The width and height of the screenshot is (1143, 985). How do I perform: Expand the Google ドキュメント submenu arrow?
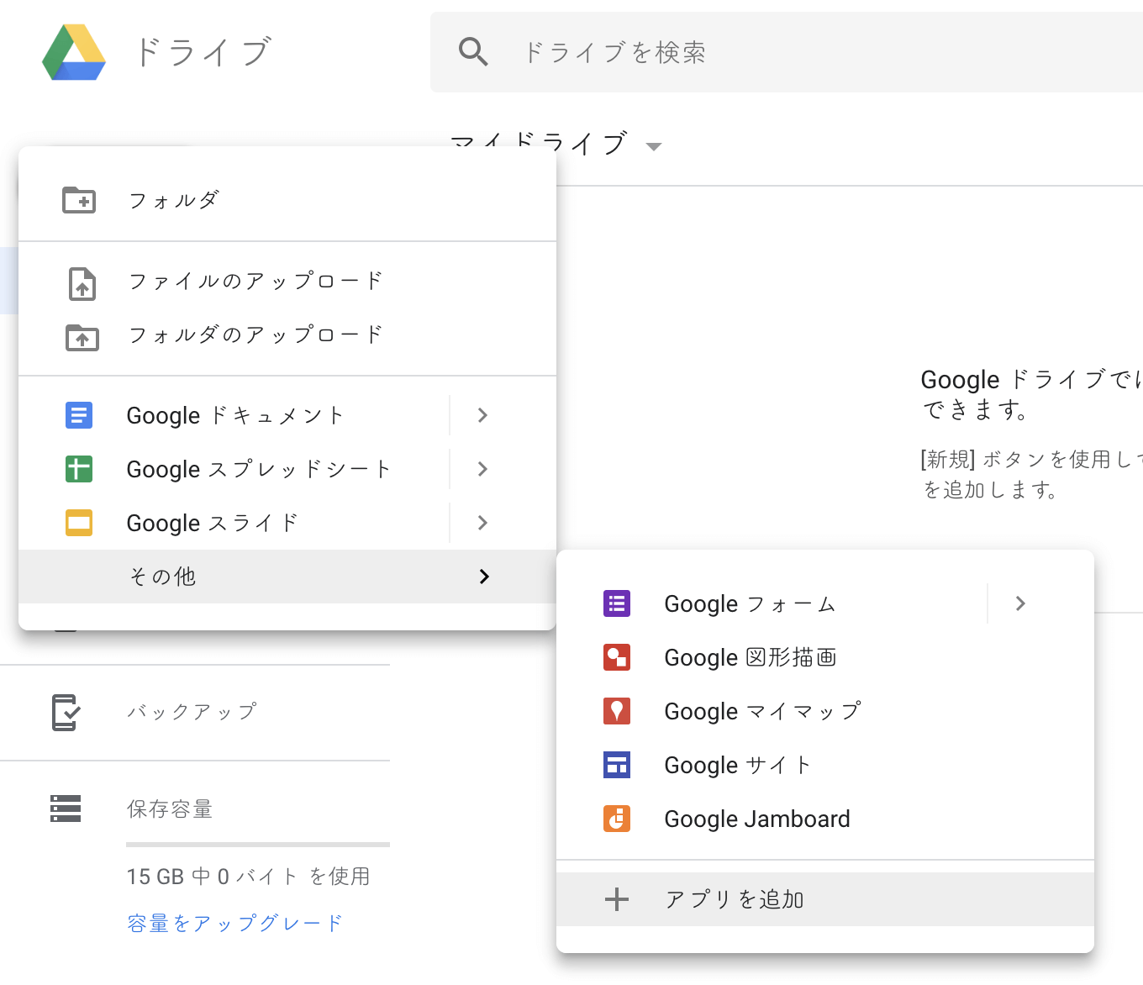point(482,415)
